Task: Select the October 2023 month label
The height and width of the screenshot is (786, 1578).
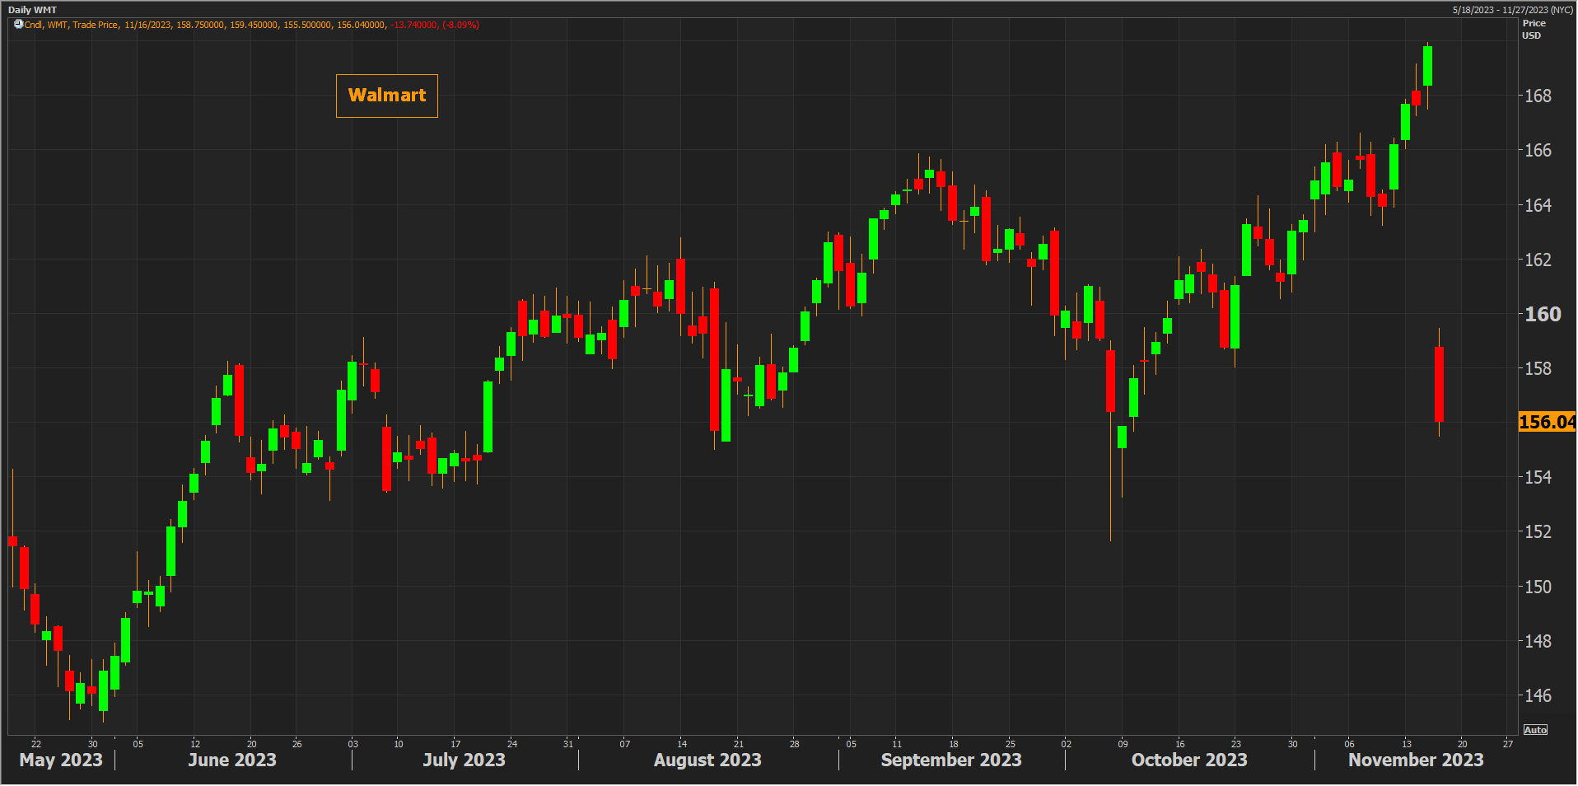Action: pos(1189,760)
